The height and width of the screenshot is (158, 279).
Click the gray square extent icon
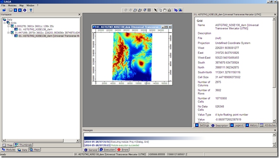tap(149, 10)
